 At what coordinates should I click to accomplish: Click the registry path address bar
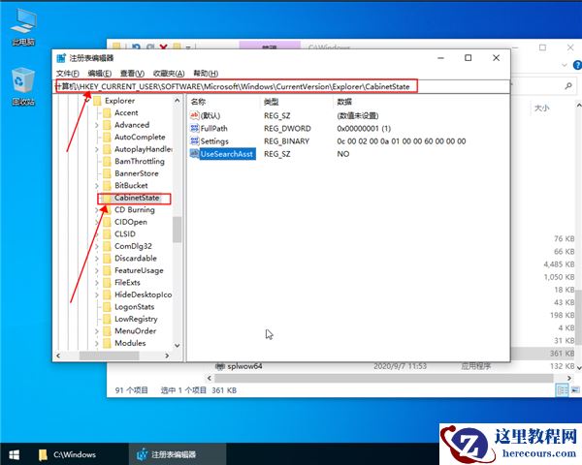click(x=281, y=86)
